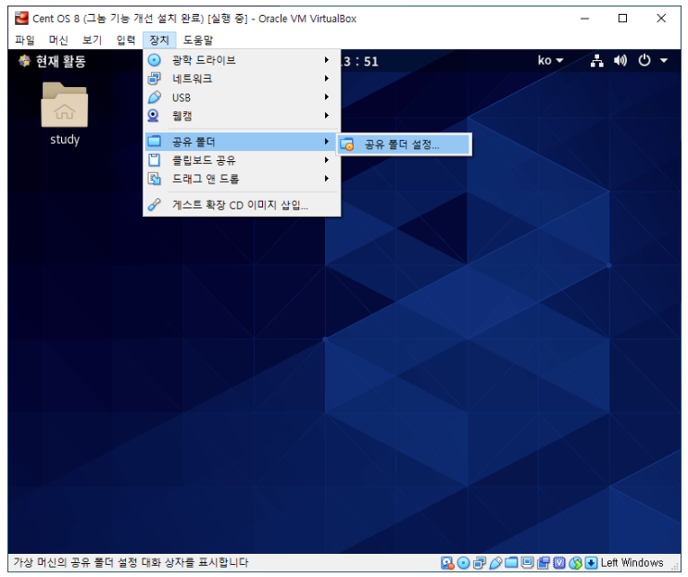The width and height of the screenshot is (688, 577).
Task: Expand 공유 폴더 submenu arrow
Action: click(x=327, y=142)
